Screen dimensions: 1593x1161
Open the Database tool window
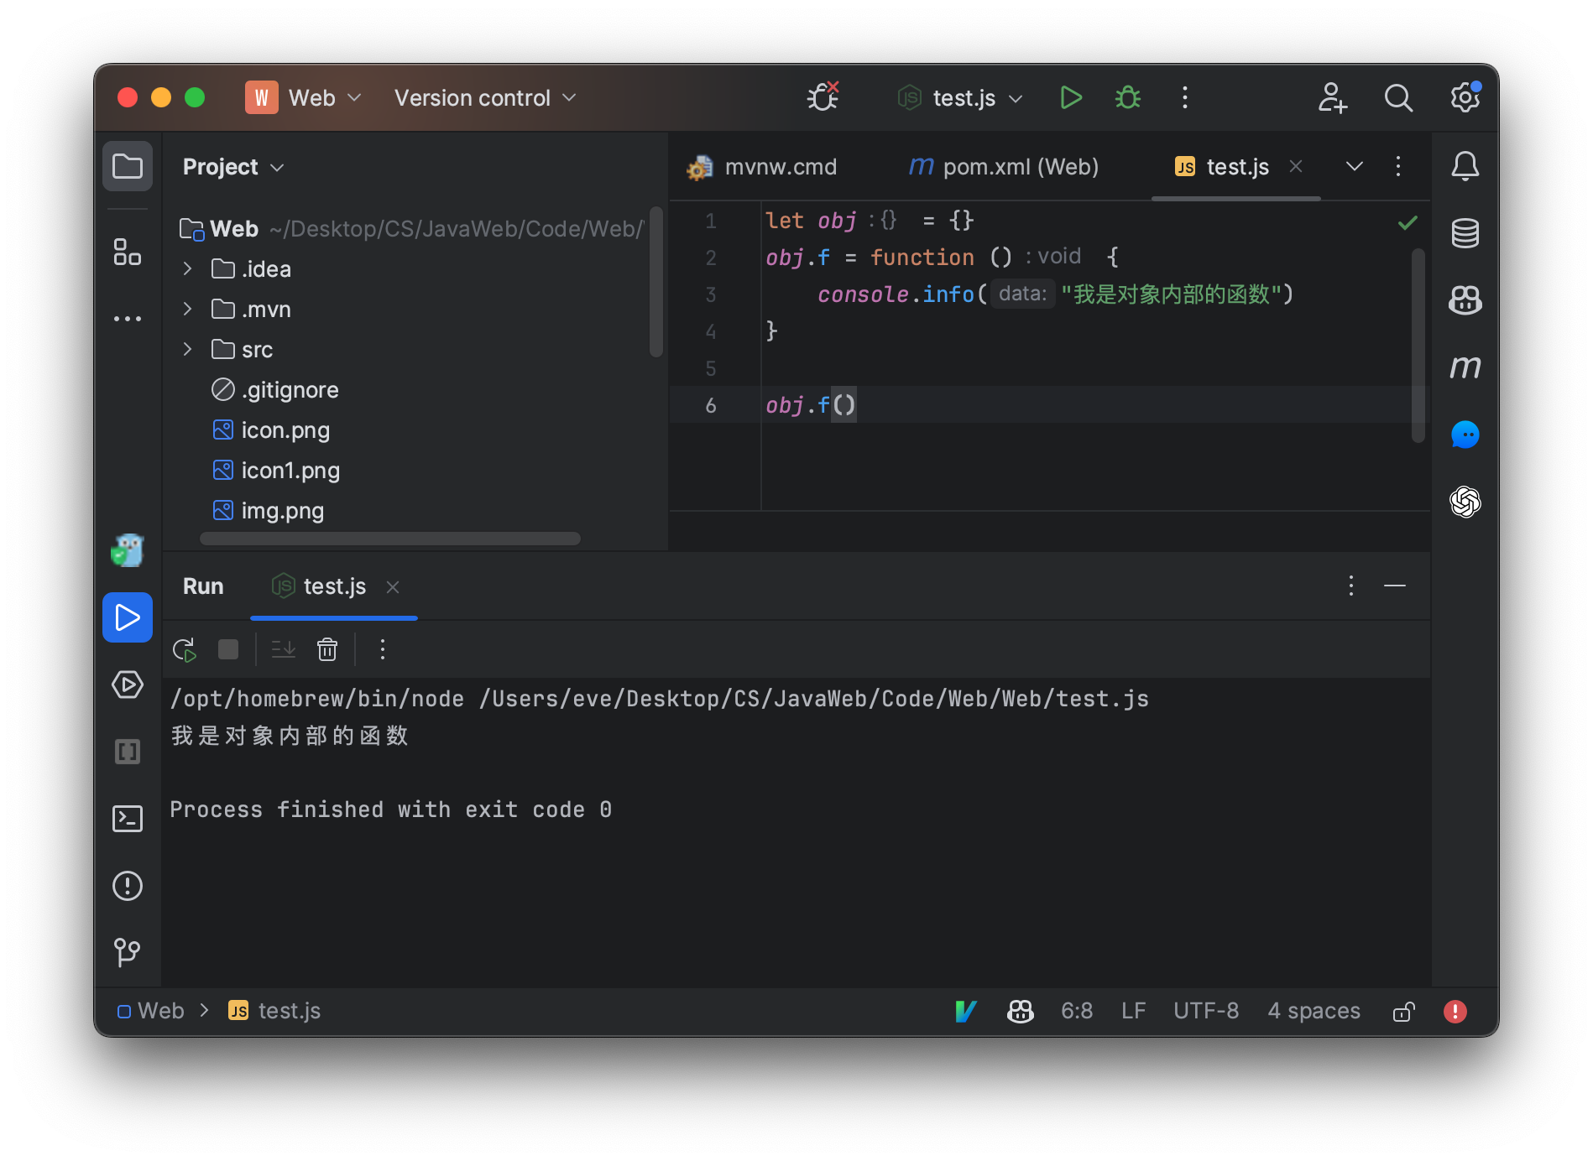click(x=1465, y=233)
